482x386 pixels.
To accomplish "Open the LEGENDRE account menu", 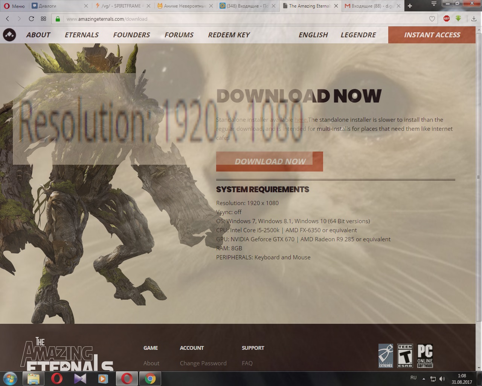I will (358, 35).
